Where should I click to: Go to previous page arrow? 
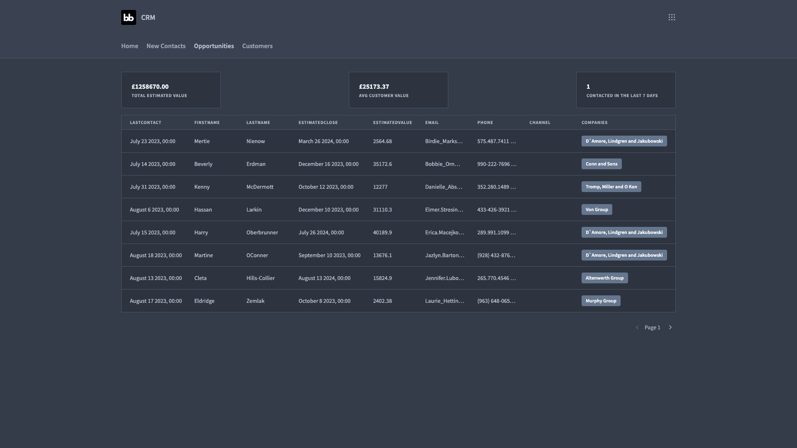tap(637, 327)
